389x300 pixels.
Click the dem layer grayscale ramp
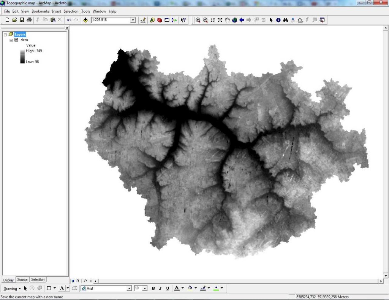coord(22,56)
